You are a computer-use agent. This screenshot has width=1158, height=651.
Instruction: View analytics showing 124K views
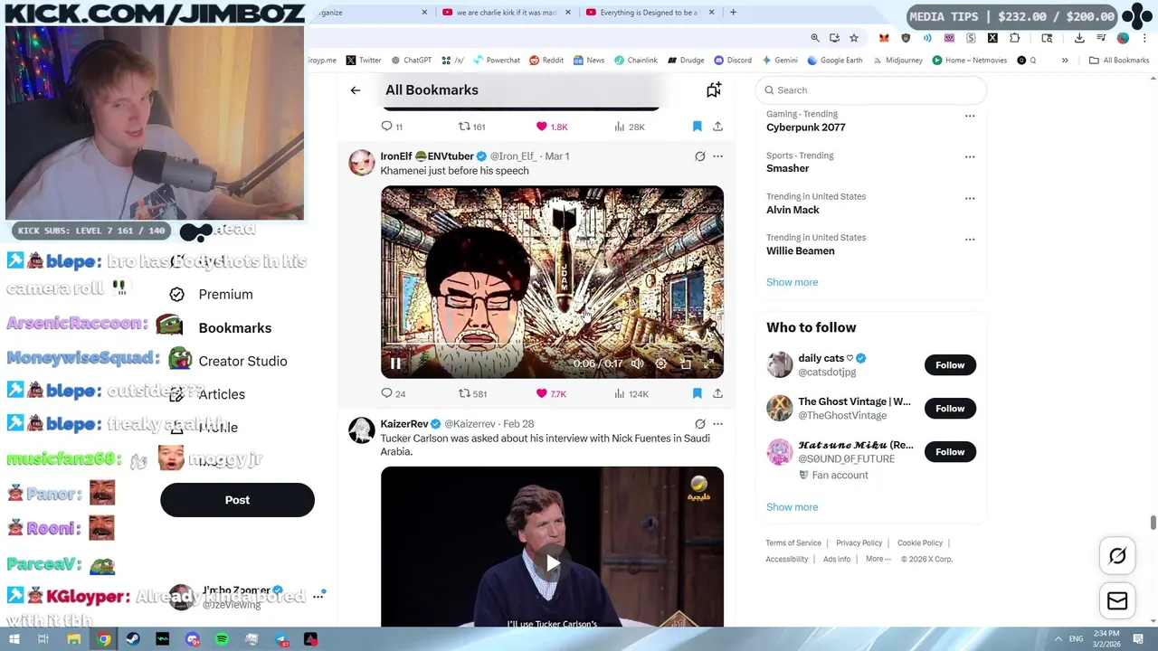[631, 393]
